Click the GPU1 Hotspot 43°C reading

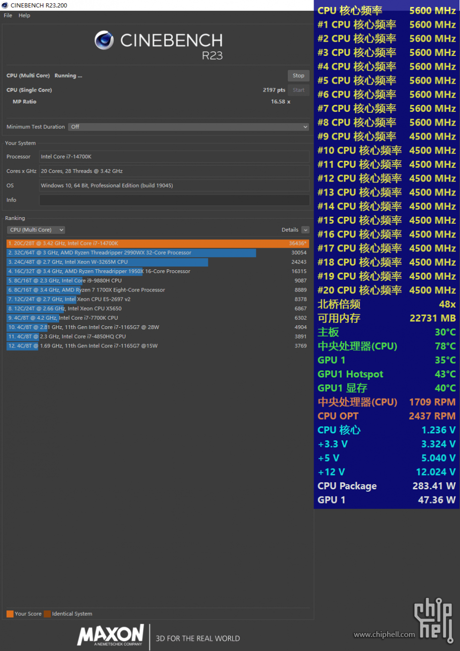387,374
